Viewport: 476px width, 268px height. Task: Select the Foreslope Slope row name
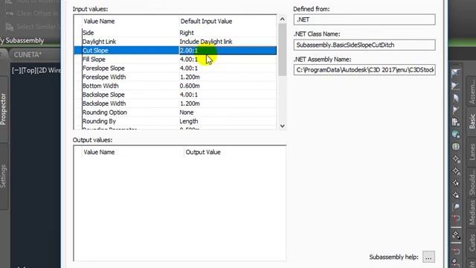tap(103, 68)
